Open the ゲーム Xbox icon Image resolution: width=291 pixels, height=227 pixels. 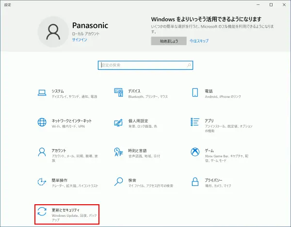pos(195,152)
